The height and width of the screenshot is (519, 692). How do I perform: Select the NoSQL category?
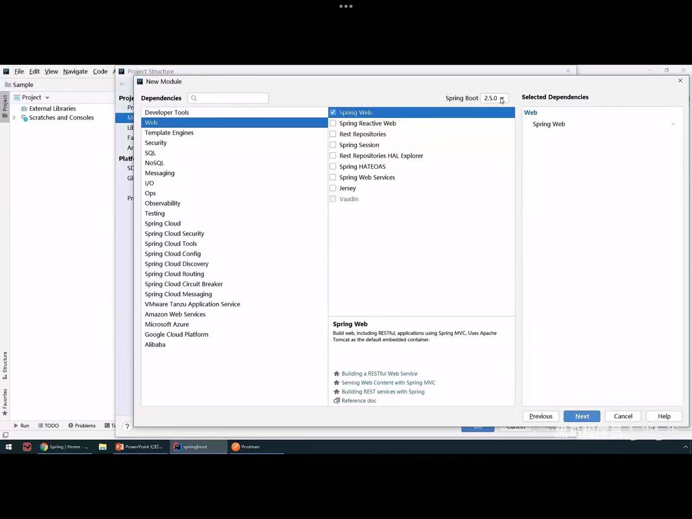pos(234,163)
